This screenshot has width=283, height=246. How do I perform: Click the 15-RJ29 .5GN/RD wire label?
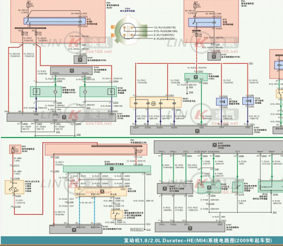[197, 68]
